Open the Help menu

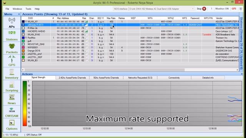point(37,9)
